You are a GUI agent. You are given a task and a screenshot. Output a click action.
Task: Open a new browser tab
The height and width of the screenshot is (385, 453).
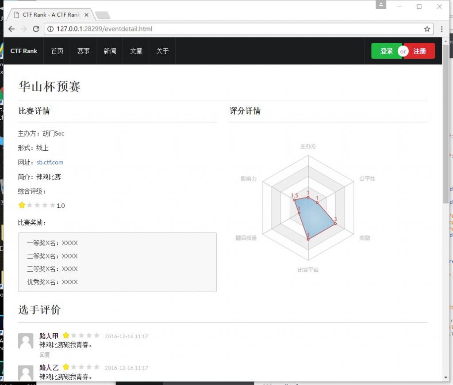pyautogui.click(x=103, y=15)
